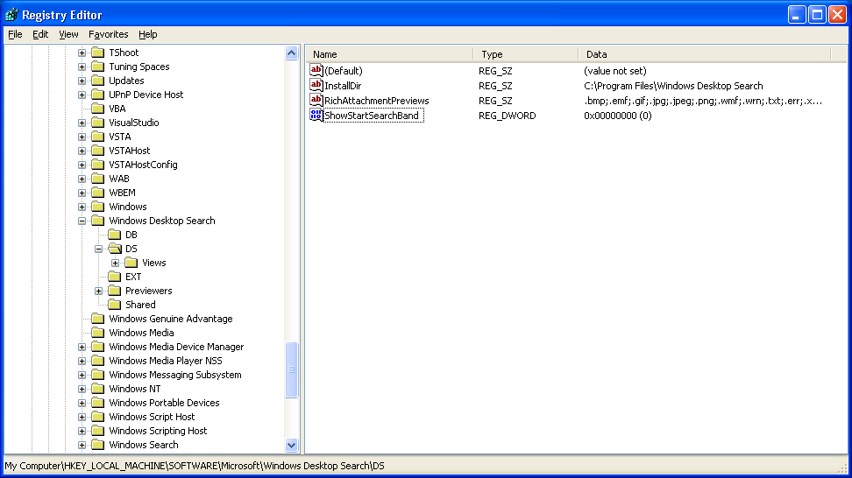852x478 pixels.
Task: Click the RichAttachmentPreviews string icon
Action: tap(316, 101)
